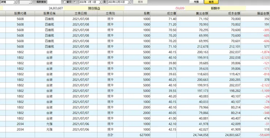Click the 交易別 column header
Image resolution: width=270 pixels, height=138 pixels.
pyautogui.click(x=110, y=13)
